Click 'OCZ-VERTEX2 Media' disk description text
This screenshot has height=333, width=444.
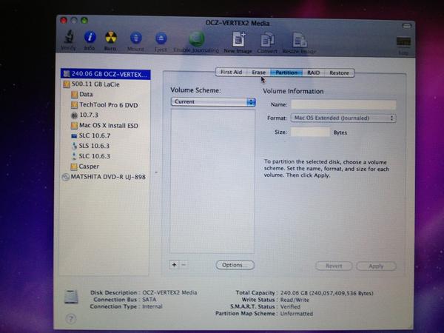click(169, 292)
